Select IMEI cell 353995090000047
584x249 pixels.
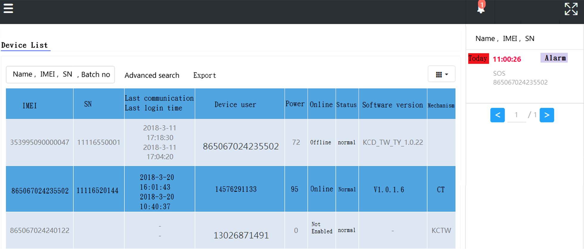(40, 142)
